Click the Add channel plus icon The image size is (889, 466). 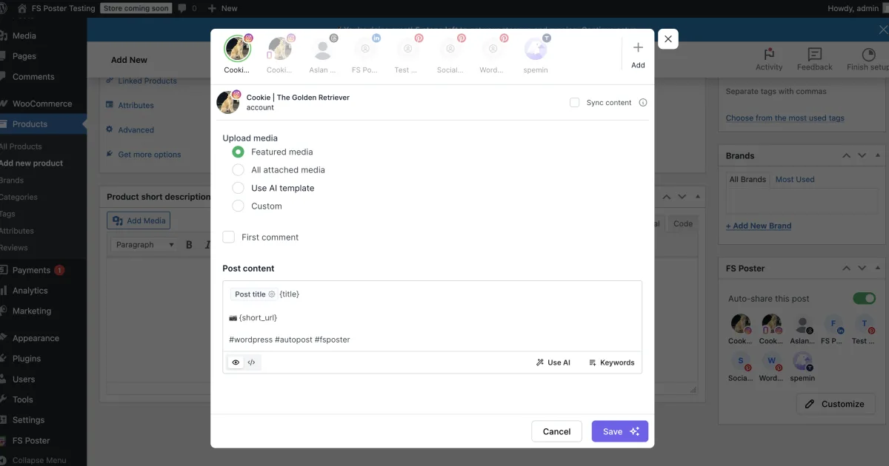coord(638,47)
